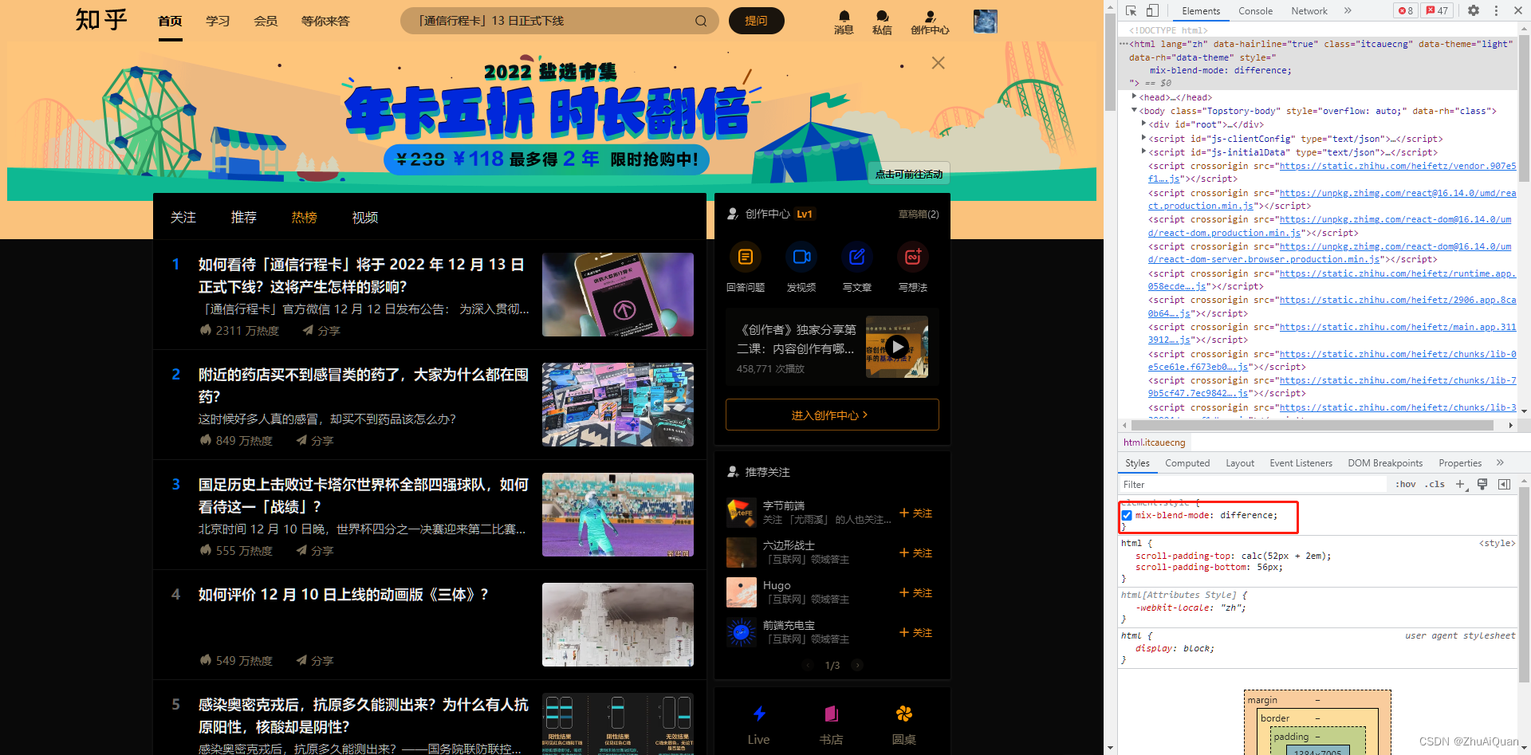Viewport: 1531px width, 755px height.
Task: Click the new style rule plus icon
Action: pyautogui.click(x=1460, y=484)
